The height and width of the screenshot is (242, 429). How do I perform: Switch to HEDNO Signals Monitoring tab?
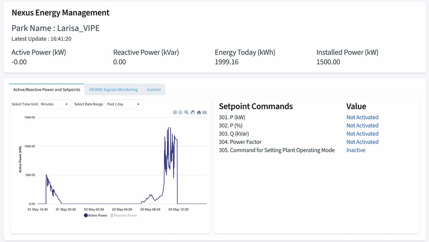pos(114,90)
